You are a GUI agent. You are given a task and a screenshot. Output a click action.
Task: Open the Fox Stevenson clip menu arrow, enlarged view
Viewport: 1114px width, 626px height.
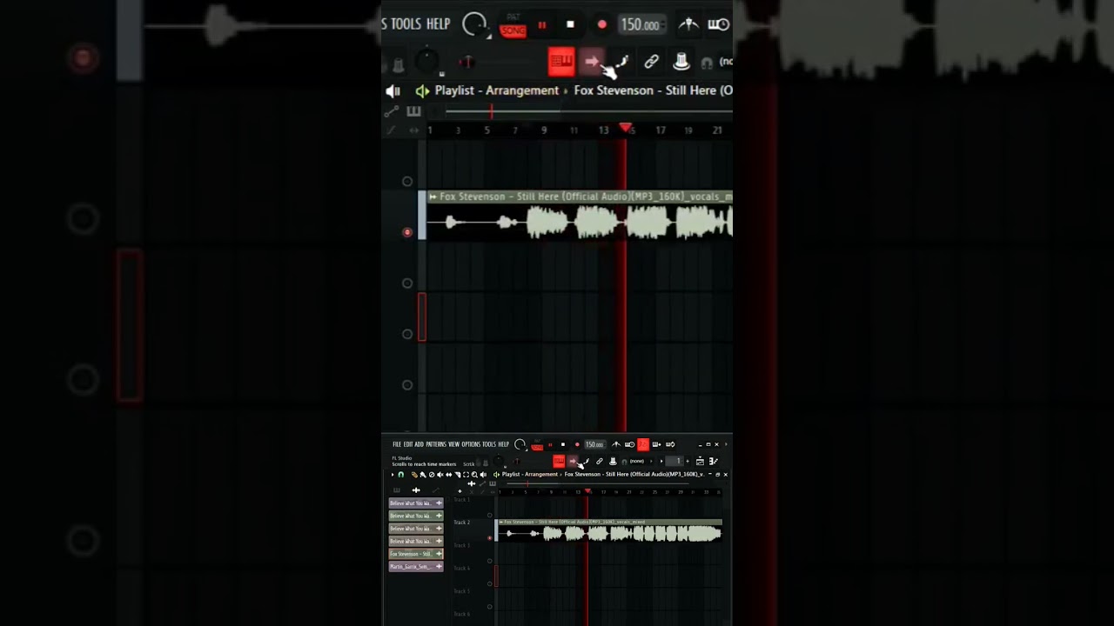point(433,196)
